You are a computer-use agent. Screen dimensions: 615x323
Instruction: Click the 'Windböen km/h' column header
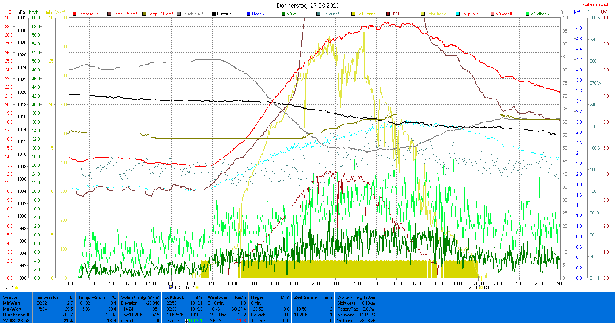point(227,297)
